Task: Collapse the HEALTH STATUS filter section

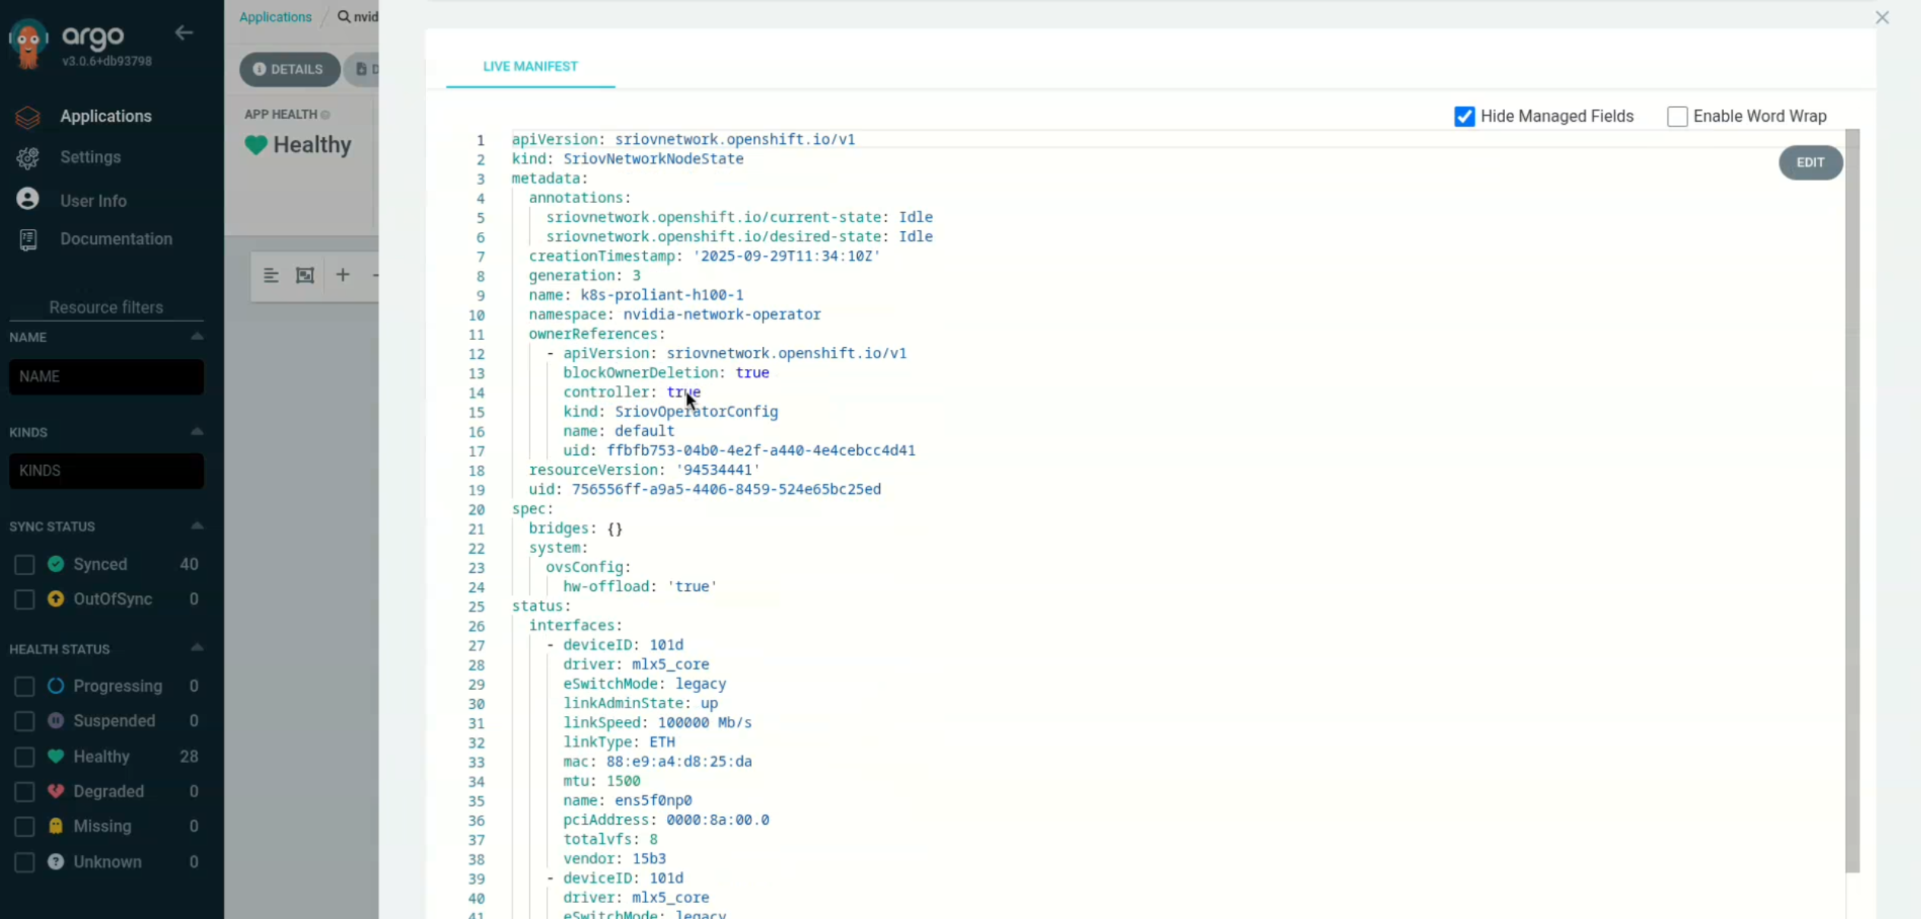Action: point(197,648)
